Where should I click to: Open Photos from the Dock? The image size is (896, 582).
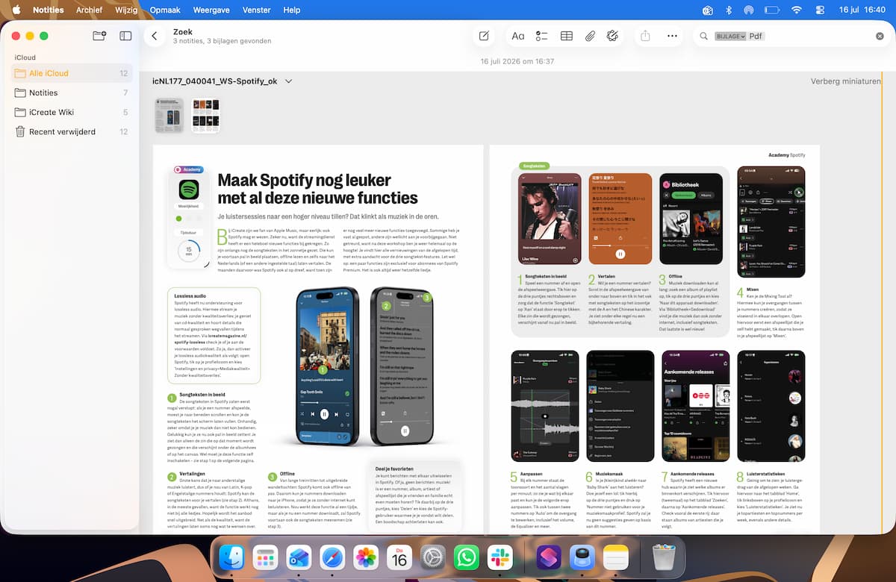366,557
